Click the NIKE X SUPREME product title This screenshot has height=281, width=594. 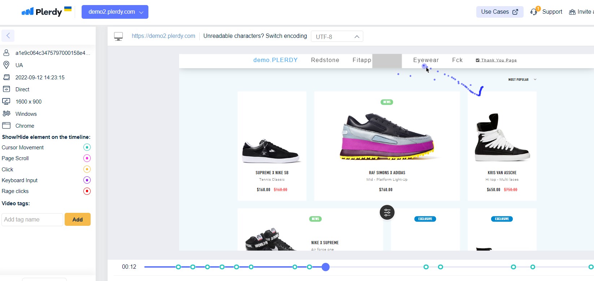pyautogui.click(x=325, y=243)
